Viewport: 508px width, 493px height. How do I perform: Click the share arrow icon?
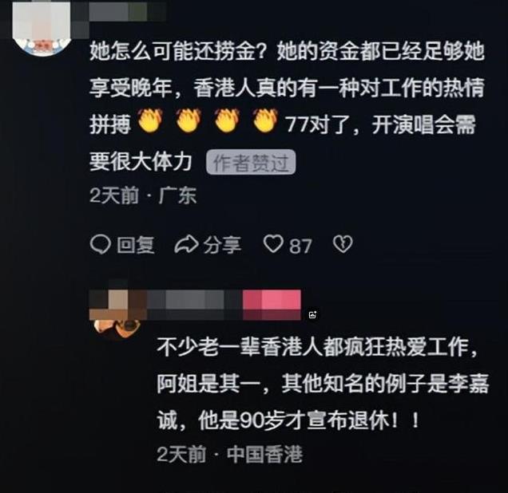coord(186,244)
